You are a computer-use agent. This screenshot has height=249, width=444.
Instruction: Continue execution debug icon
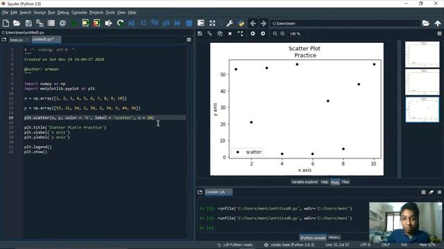point(178,23)
